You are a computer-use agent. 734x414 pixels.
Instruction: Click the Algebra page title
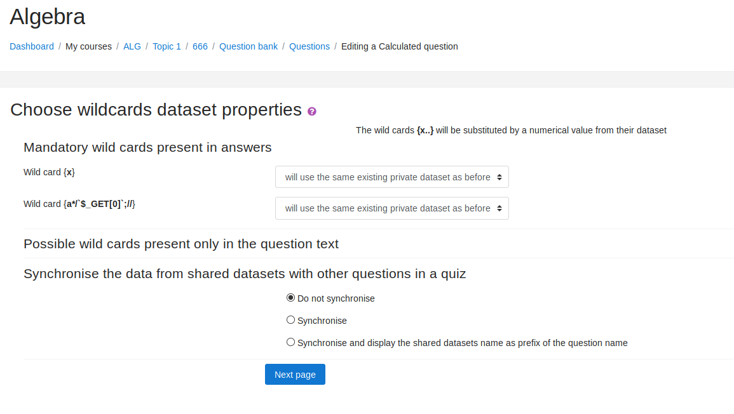tap(48, 17)
